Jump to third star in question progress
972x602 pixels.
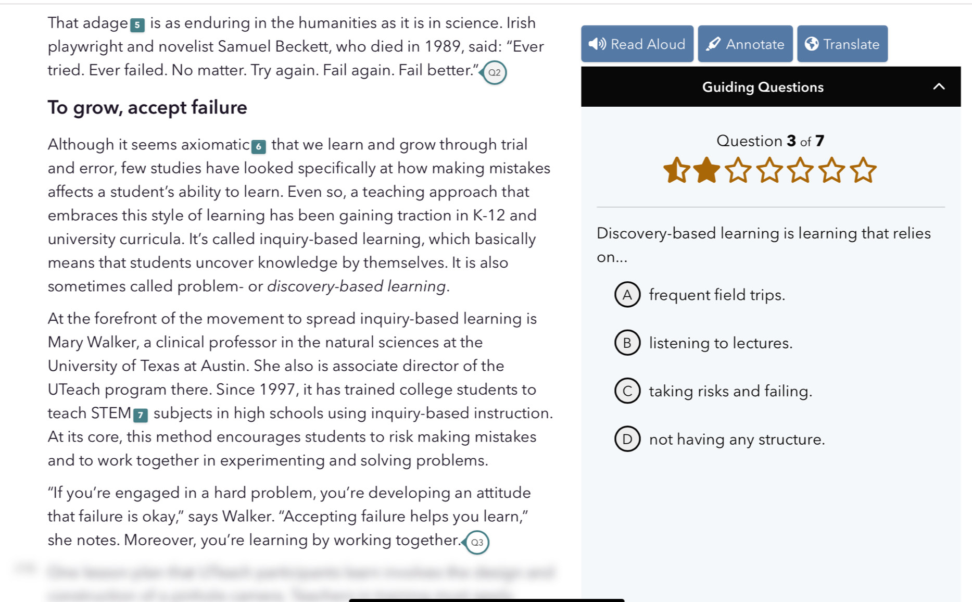(738, 170)
